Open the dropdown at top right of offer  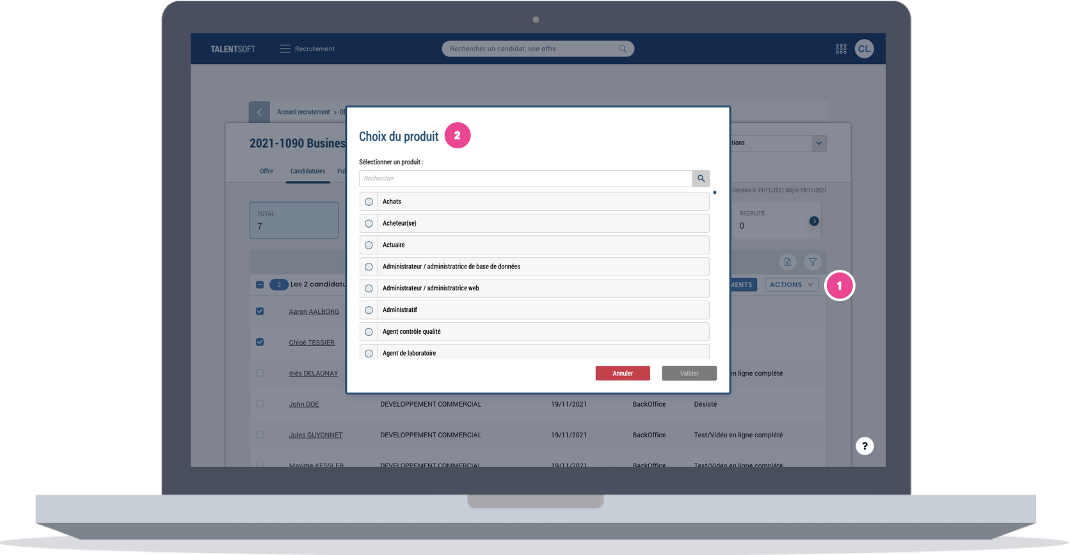(818, 143)
